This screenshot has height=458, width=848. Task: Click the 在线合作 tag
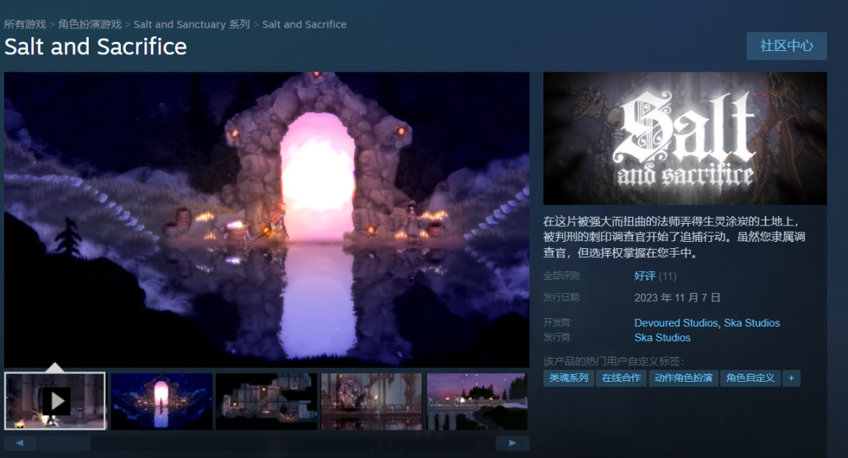[x=621, y=378]
